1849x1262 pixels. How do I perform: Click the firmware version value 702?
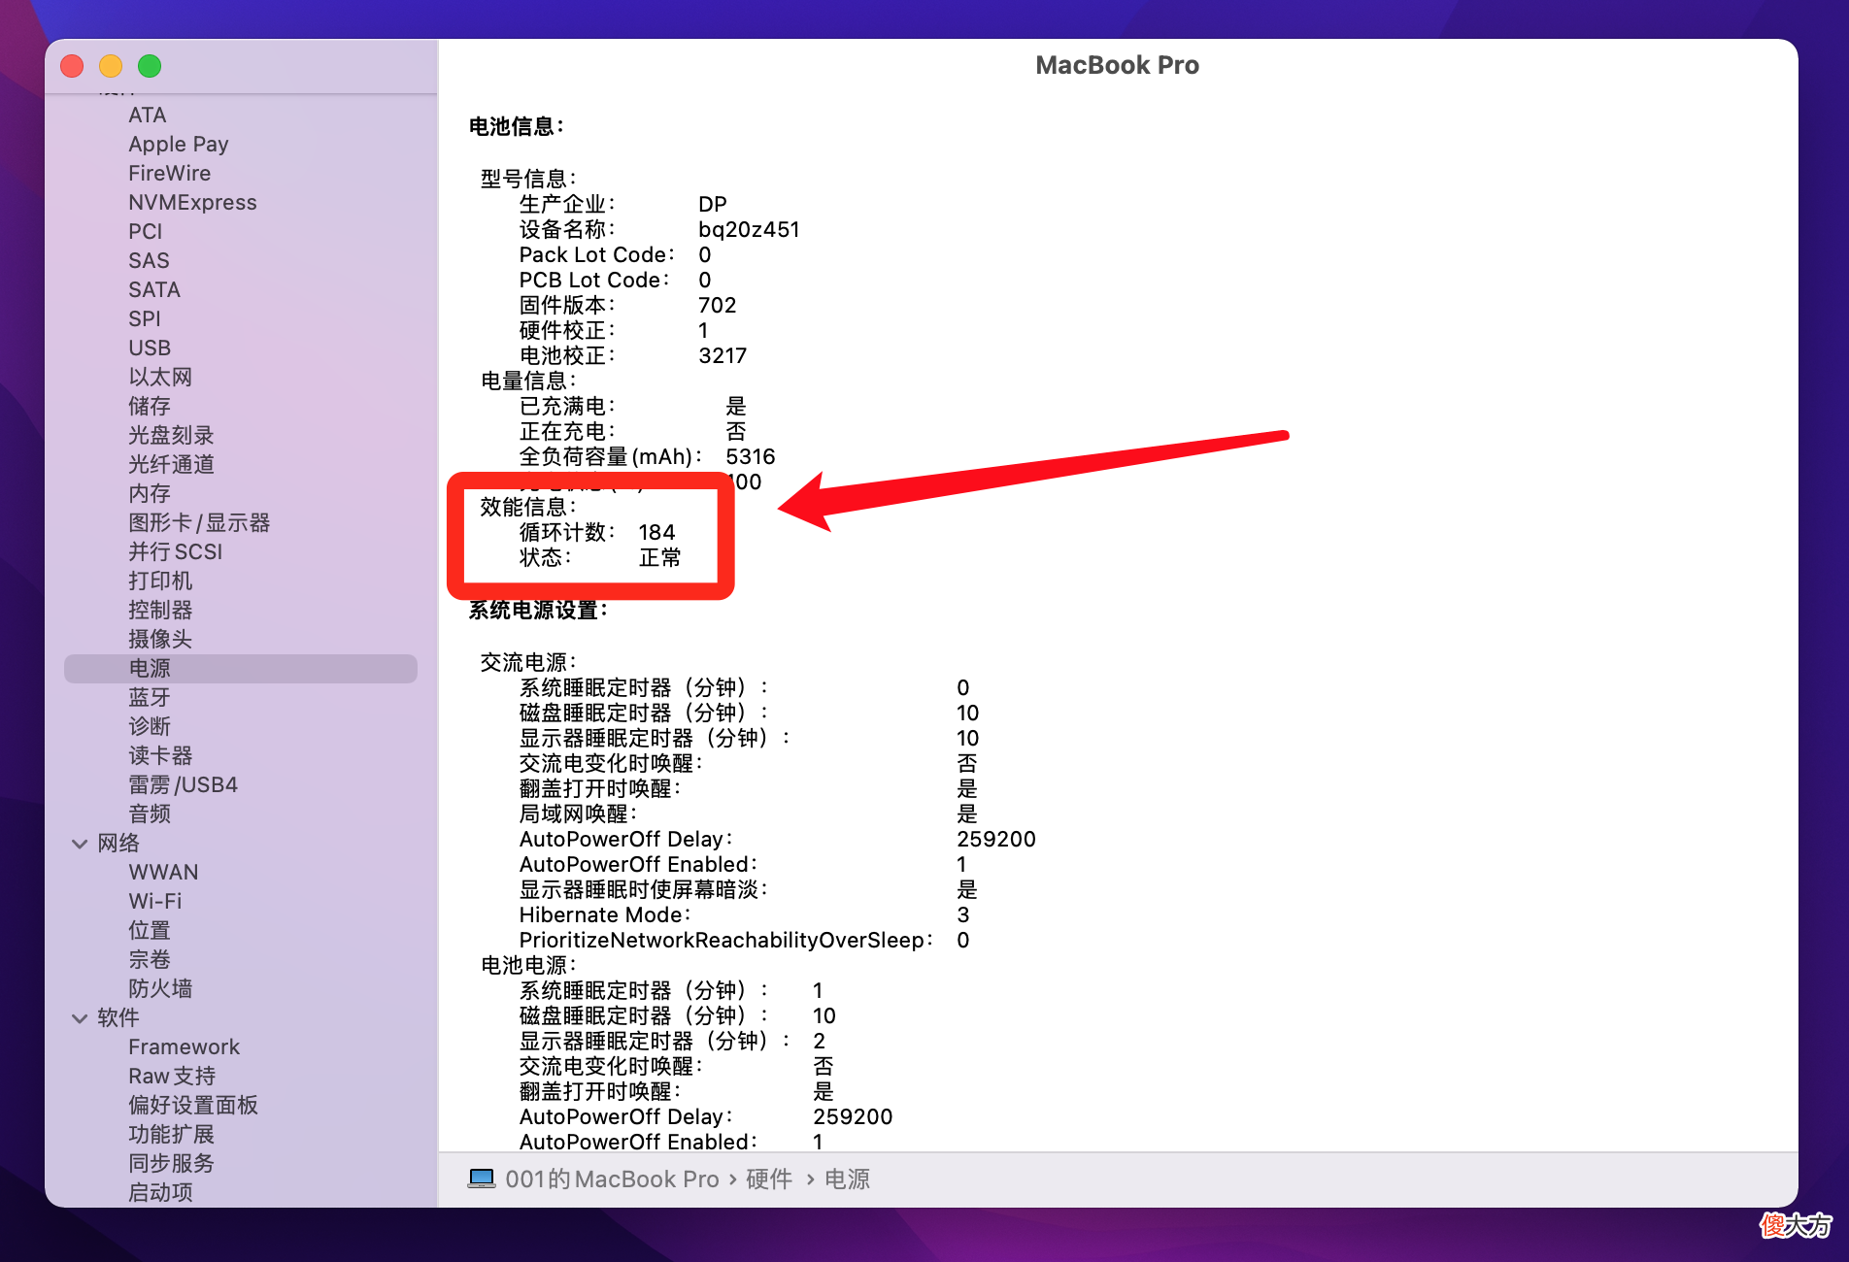pos(718,305)
